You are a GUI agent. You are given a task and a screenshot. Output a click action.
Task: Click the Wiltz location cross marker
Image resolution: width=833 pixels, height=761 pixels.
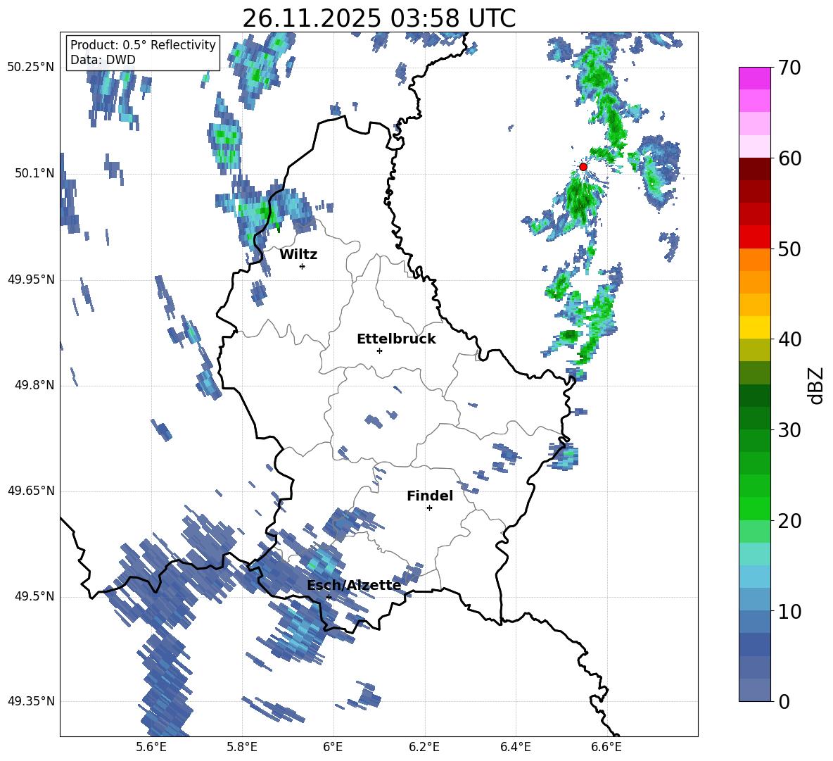coord(303,266)
